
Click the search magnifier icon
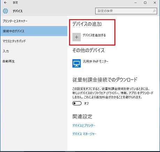pos(154,11)
